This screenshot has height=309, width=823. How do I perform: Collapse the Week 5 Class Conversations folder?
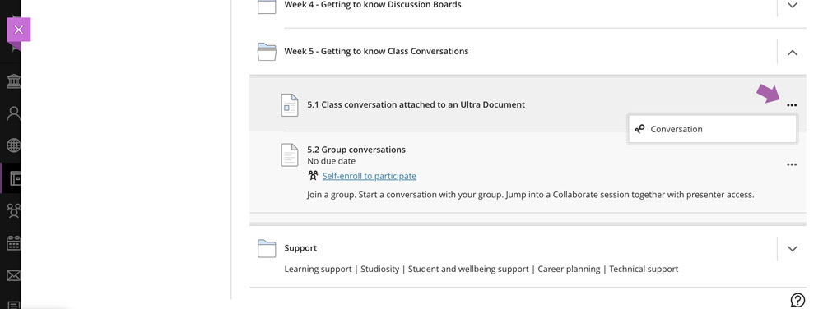[x=793, y=53]
